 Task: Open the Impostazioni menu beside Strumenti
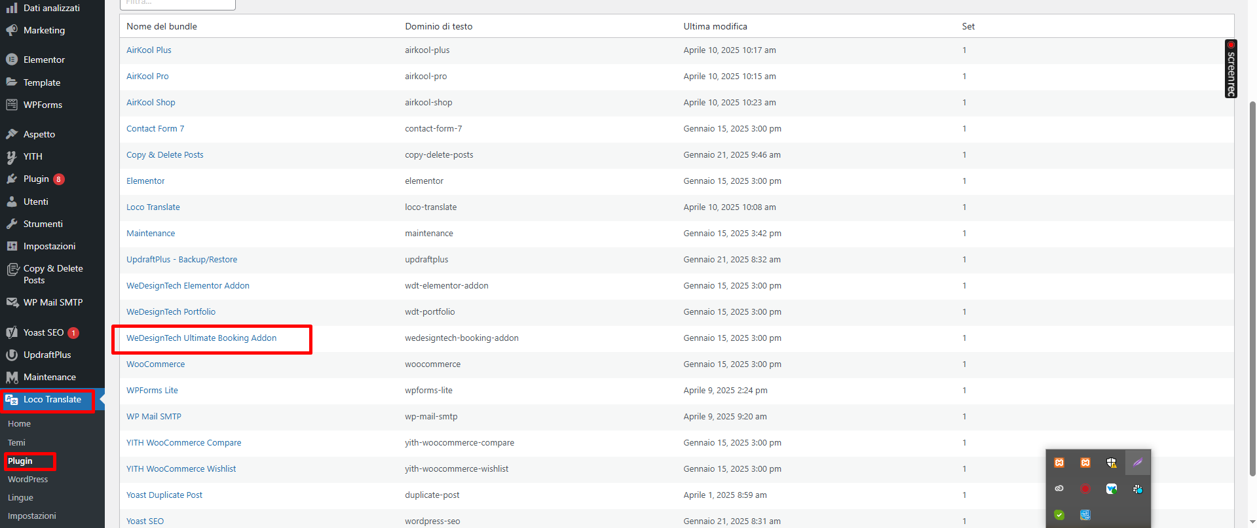click(49, 246)
